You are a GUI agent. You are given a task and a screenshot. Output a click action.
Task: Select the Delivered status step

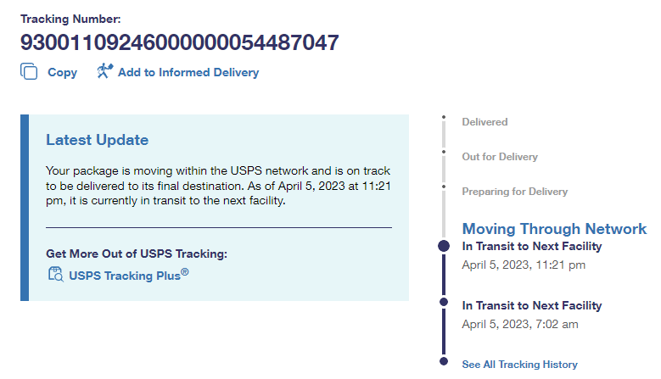pos(485,122)
